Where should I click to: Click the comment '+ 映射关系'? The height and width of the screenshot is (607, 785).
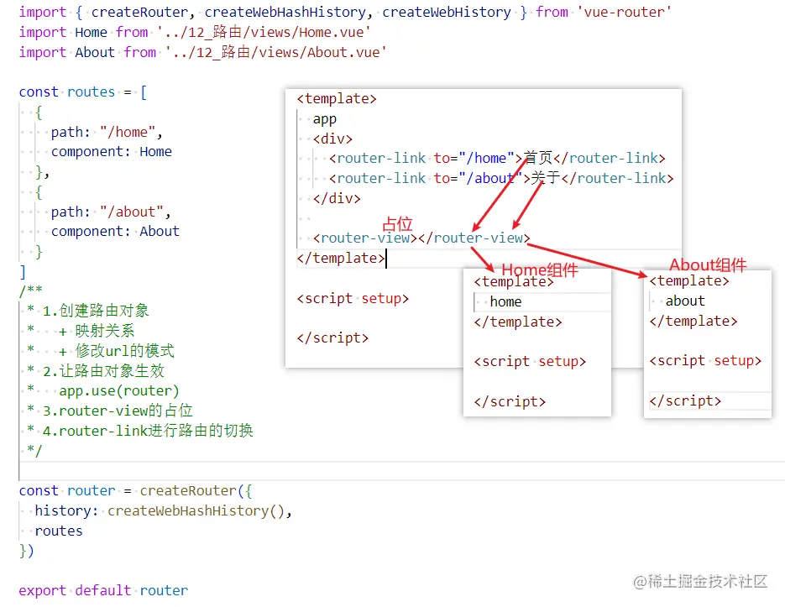pos(97,331)
